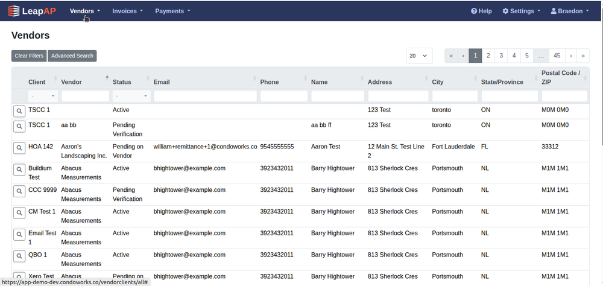Click the phone number 9545555555
Image resolution: width=603 pixels, height=286 pixels.
(x=277, y=147)
